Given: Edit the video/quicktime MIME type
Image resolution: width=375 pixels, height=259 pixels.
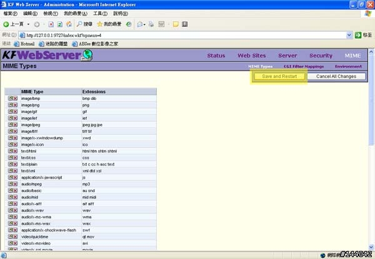Looking at the screenshot, I should tap(10, 237).
